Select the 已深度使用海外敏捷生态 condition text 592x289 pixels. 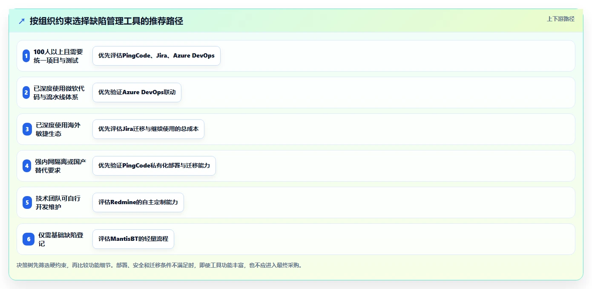[58, 129]
